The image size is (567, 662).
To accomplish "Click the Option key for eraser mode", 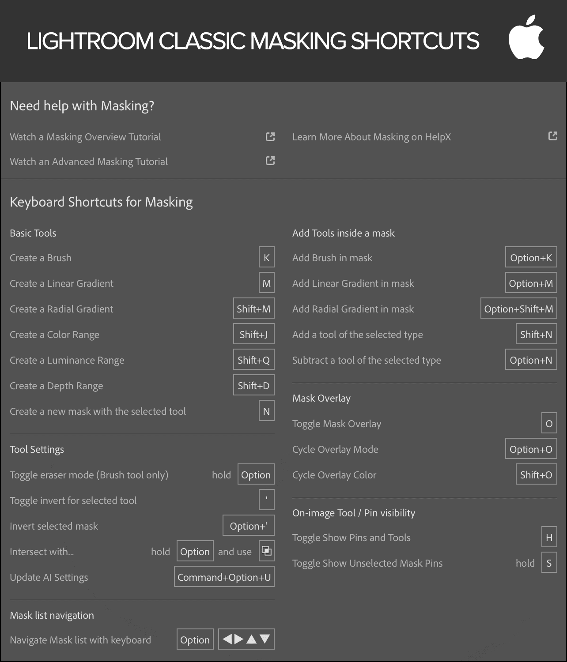I will pos(256,474).
